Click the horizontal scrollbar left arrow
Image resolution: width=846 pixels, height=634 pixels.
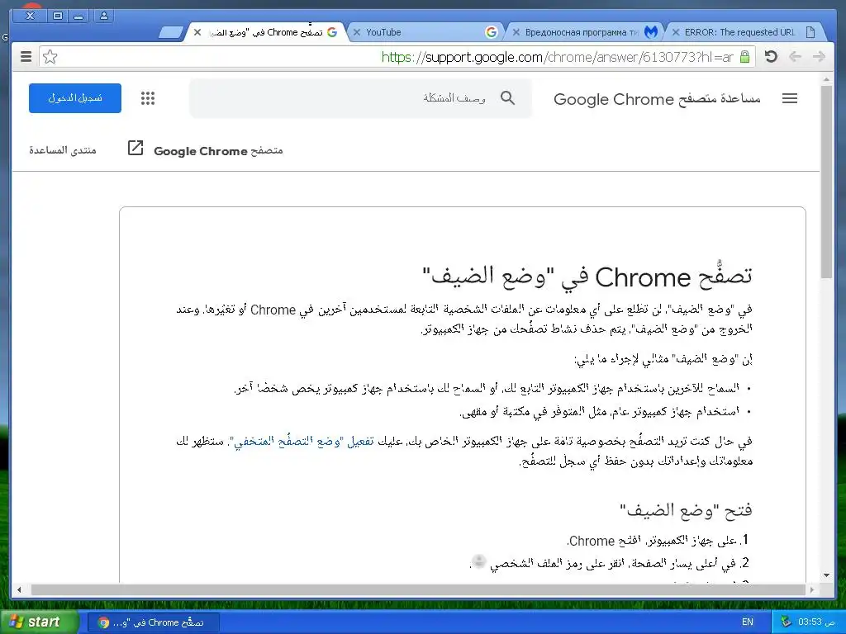[19, 589]
